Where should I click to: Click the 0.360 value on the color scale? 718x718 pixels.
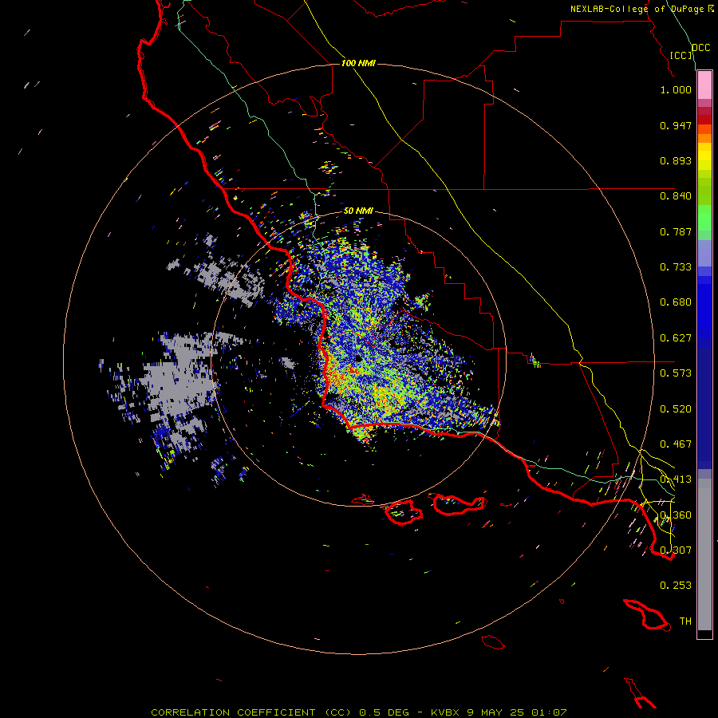click(676, 515)
